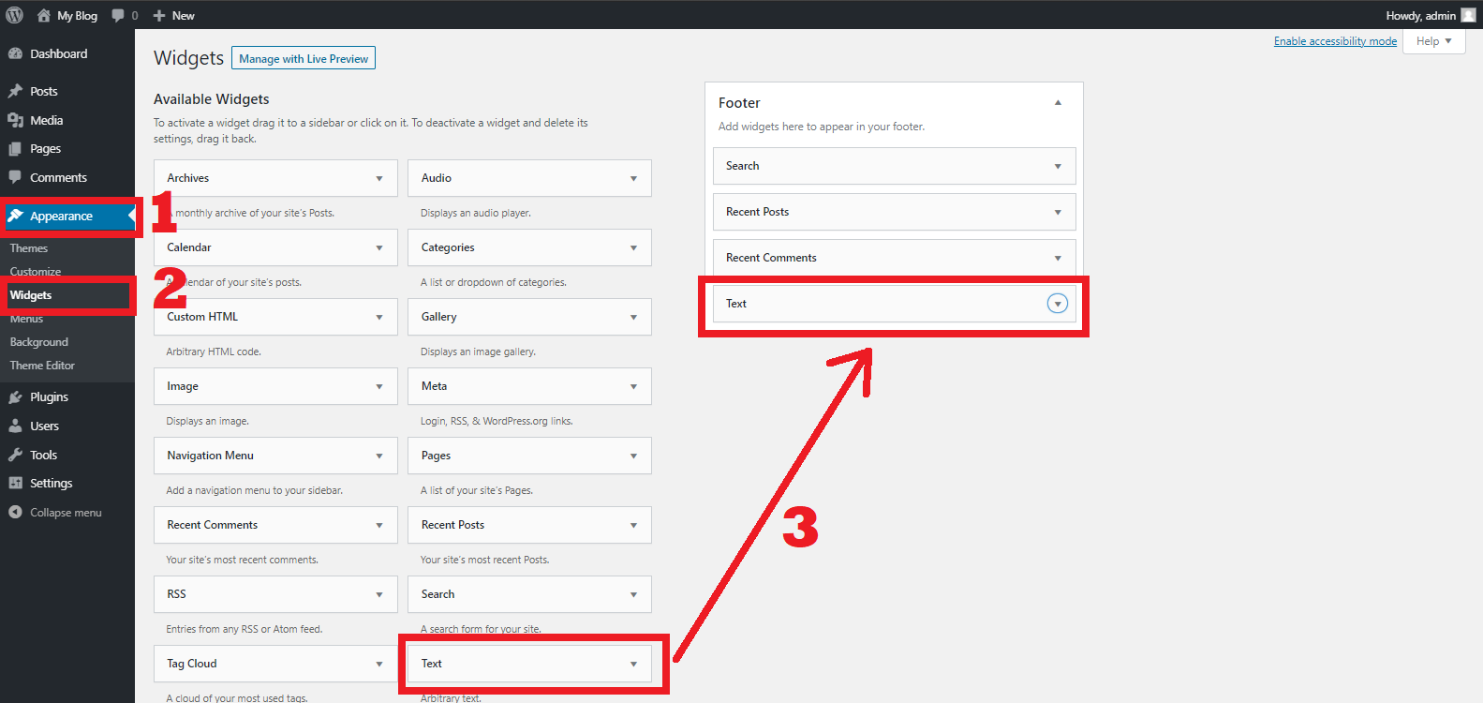Collapse the Footer widget area
1483x703 pixels.
pyautogui.click(x=1058, y=103)
